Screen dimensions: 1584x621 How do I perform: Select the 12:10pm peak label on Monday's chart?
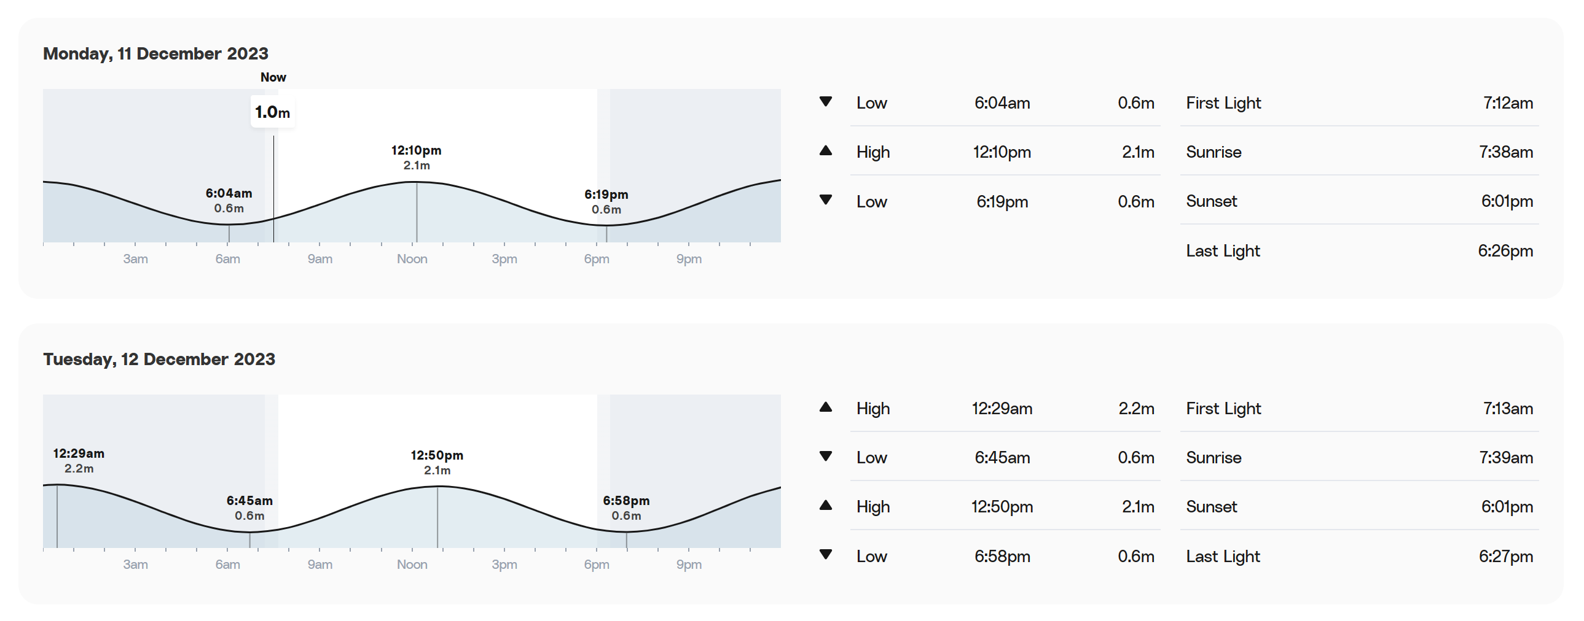pyautogui.click(x=417, y=157)
